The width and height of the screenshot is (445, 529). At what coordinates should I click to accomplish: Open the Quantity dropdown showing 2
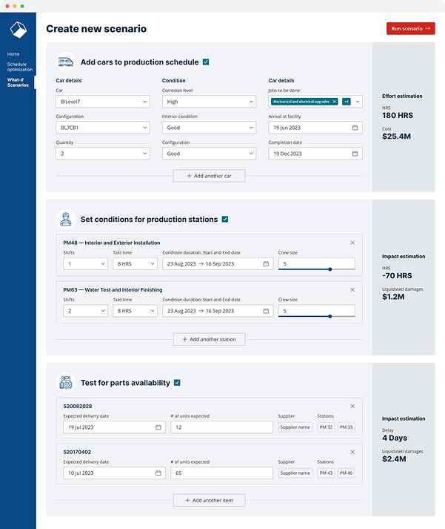click(103, 154)
